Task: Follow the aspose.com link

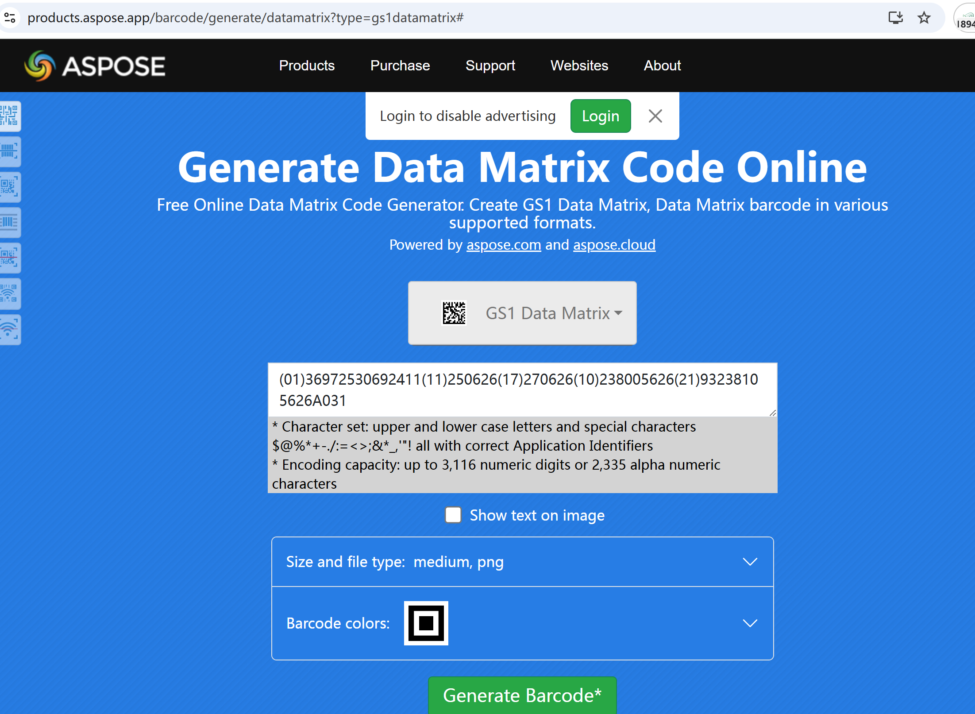Action: click(504, 245)
